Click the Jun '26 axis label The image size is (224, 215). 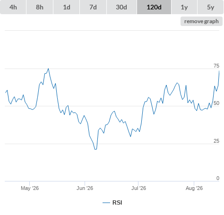click(x=85, y=188)
